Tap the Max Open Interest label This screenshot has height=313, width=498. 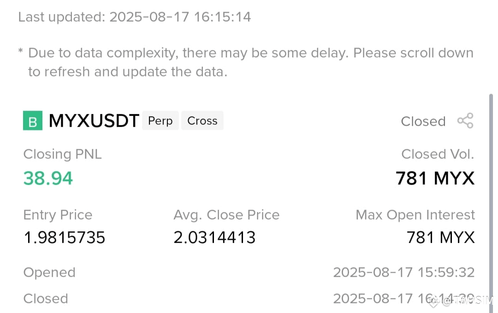415,214
